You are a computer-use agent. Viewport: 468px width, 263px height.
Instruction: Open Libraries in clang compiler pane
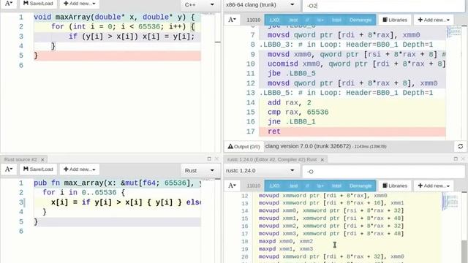pyautogui.click(x=395, y=20)
